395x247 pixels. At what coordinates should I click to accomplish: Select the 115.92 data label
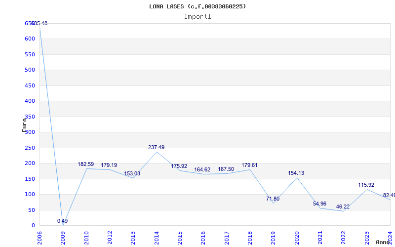(x=366, y=185)
